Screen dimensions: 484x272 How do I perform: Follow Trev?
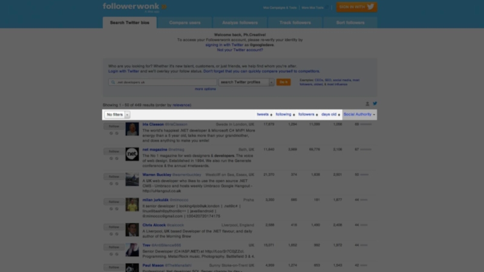[x=114, y=247]
